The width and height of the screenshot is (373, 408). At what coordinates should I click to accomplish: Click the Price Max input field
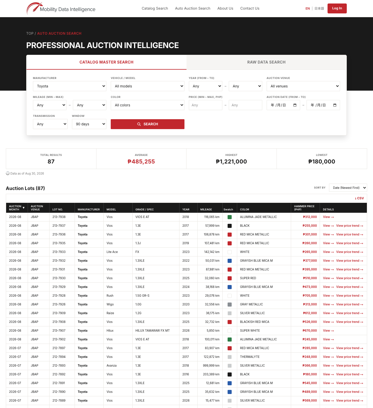(245, 105)
